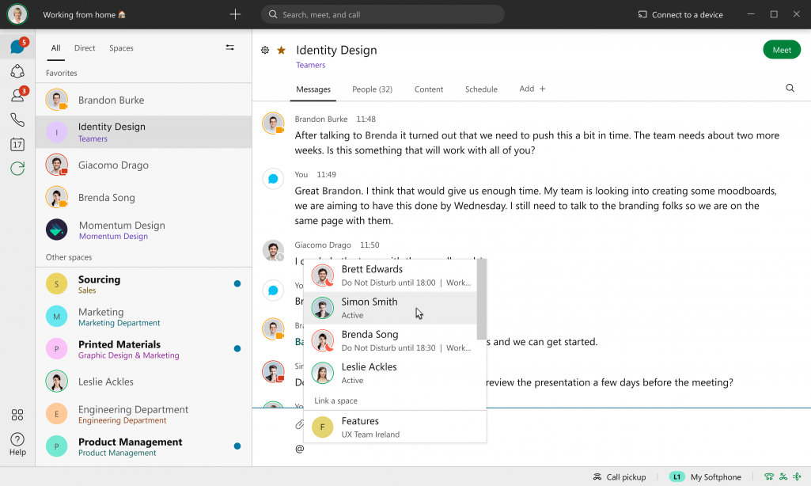Open the headset icon in the status bar
This screenshot has height=486, width=811.
(769, 477)
